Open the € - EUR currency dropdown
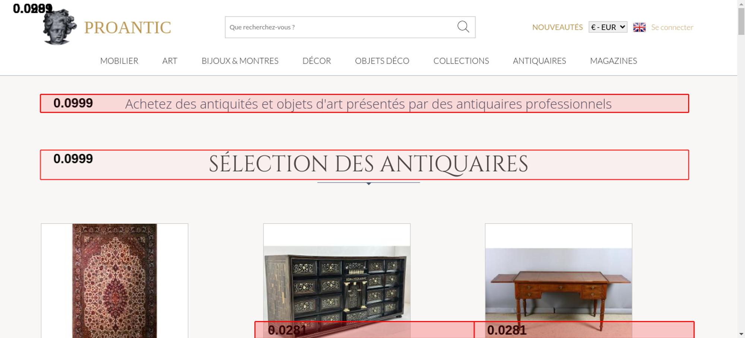745x338 pixels. coord(608,27)
